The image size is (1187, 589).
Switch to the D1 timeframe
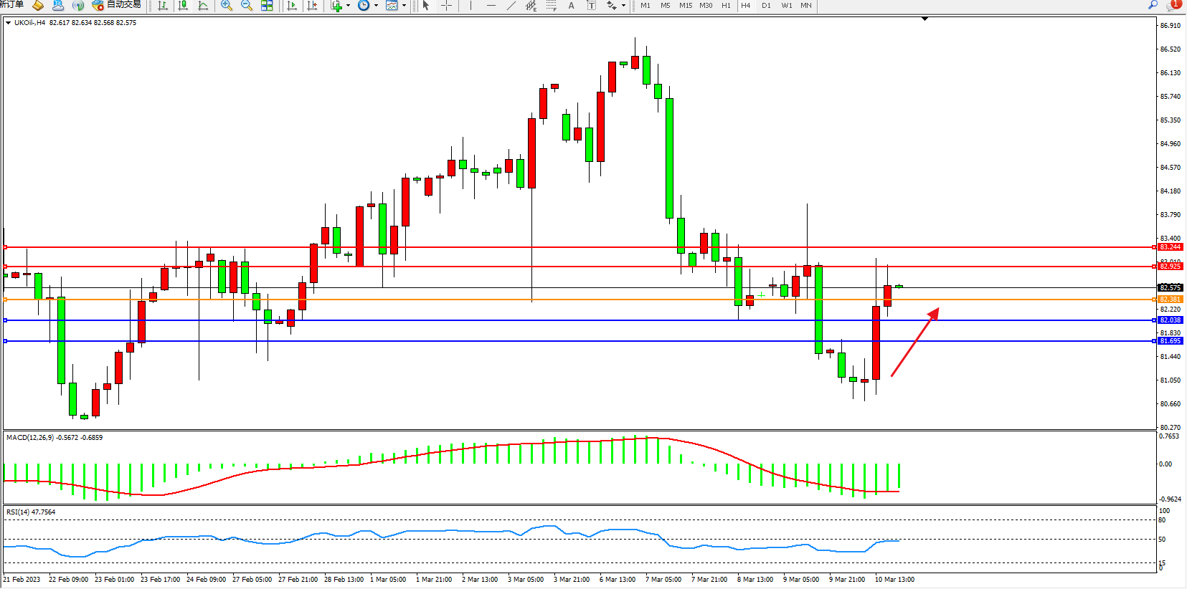(x=766, y=6)
